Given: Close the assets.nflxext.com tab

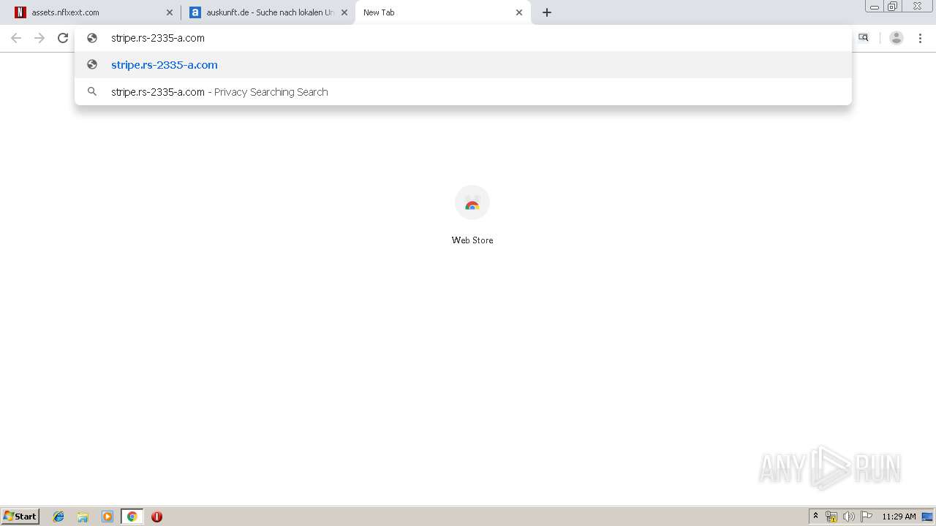Looking at the screenshot, I should pyautogui.click(x=170, y=12).
